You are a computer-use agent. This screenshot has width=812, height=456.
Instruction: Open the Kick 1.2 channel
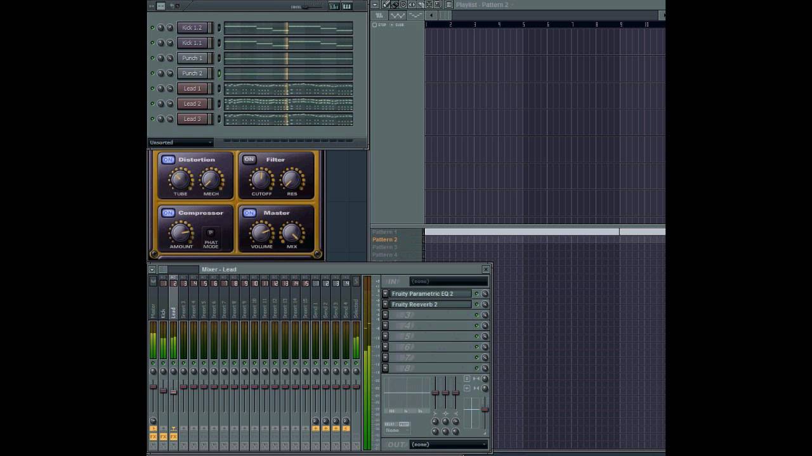[192, 28]
